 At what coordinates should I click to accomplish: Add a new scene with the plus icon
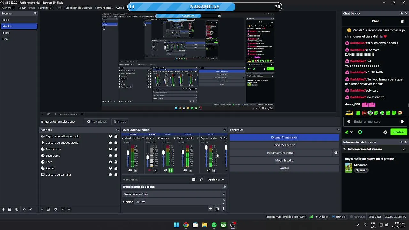(4, 209)
